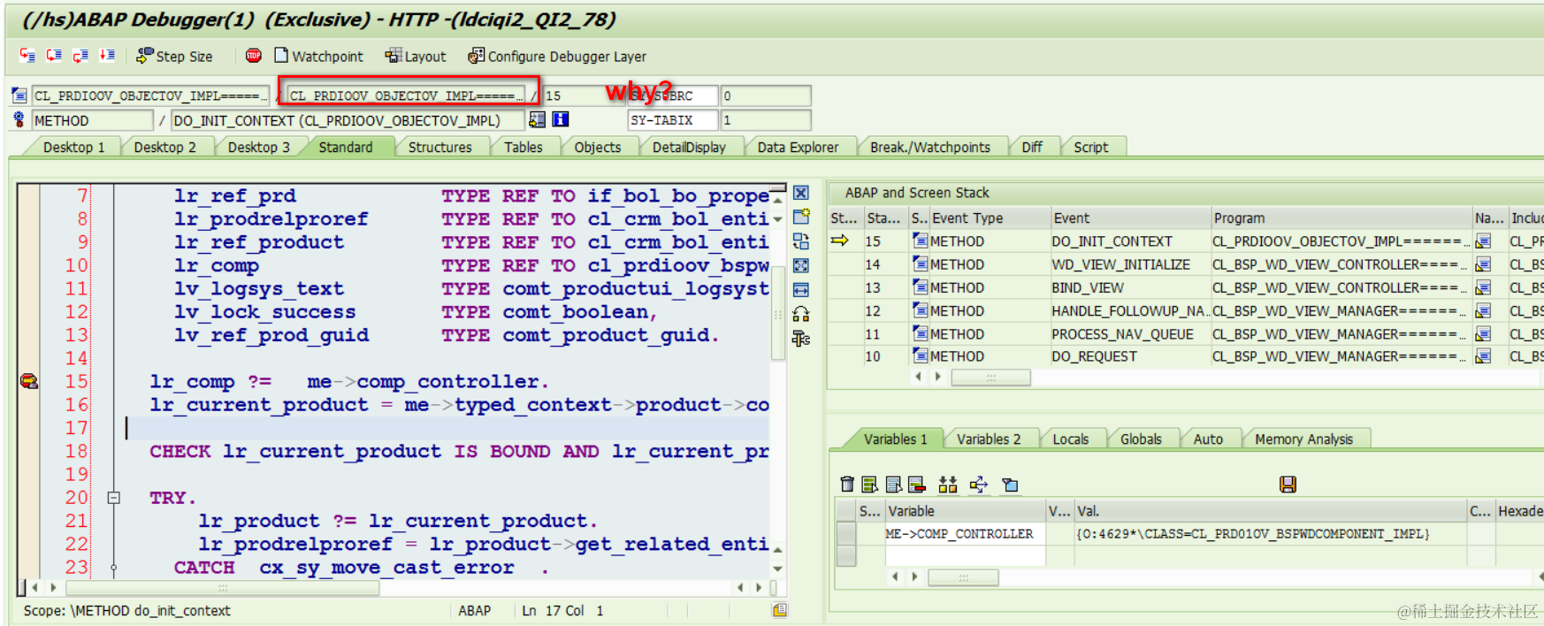
Task: Open the Tables tab
Action: (524, 147)
